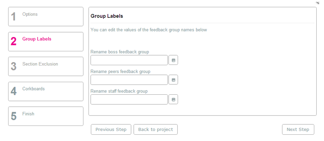This screenshot has height=141, width=324.
Task: Jump to the Corkboards step
Action: (x=46, y=92)
